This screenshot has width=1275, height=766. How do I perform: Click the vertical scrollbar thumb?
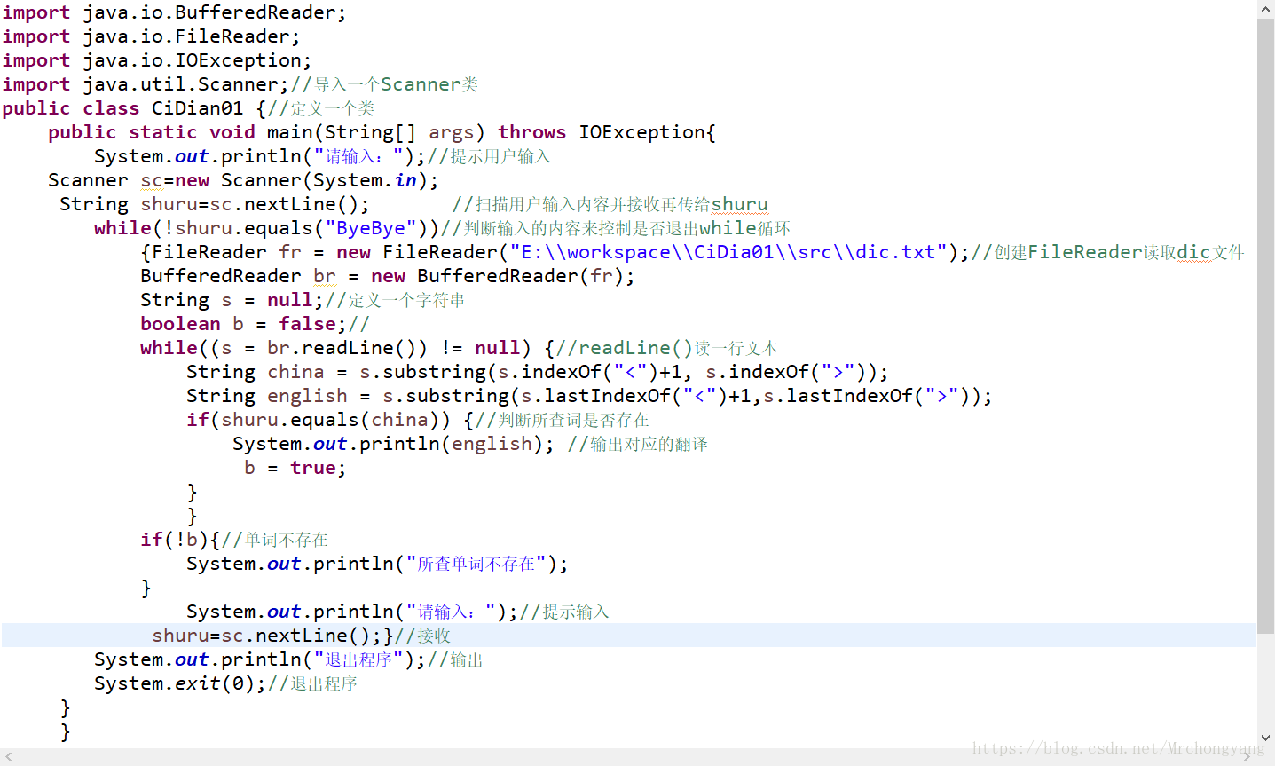coord(1265,327)
